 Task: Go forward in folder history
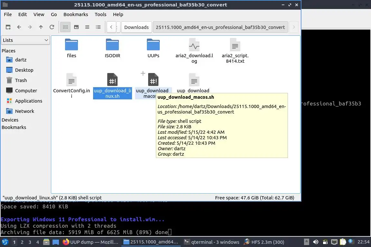coord(30,27)
